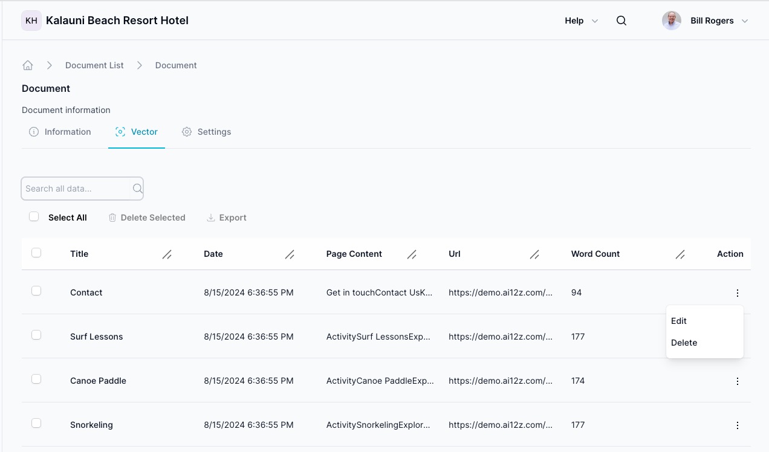
Task: Check the Contact row checkbox
Action: coord(36,291)
